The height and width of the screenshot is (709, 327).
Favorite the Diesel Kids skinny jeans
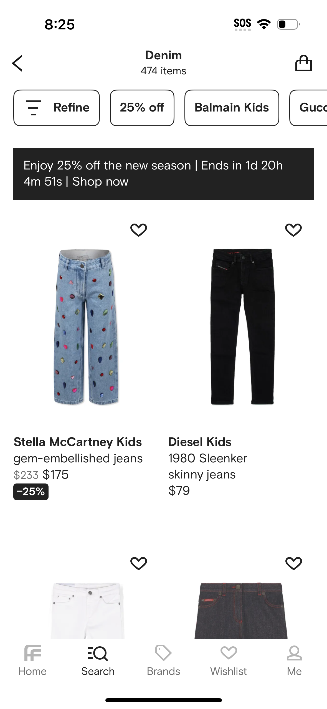point(293,230)
